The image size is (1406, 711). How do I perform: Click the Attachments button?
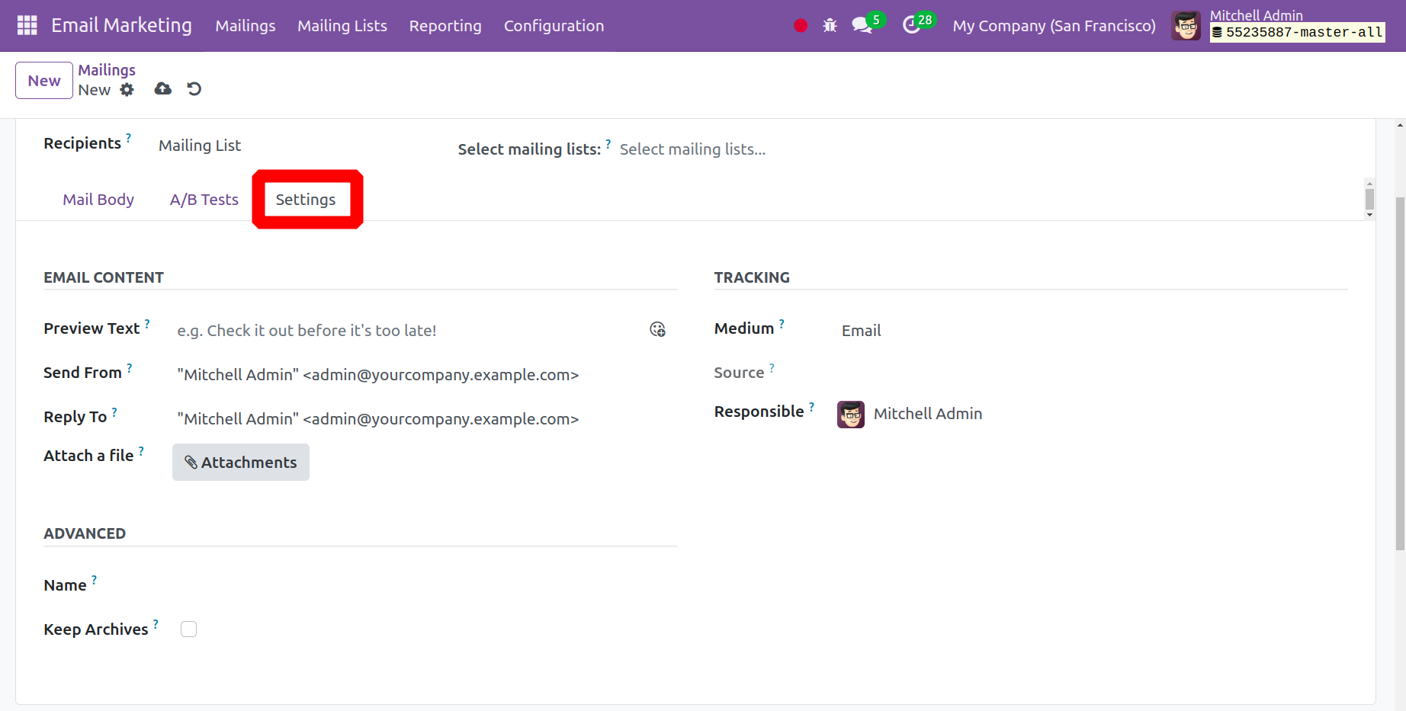241,463
